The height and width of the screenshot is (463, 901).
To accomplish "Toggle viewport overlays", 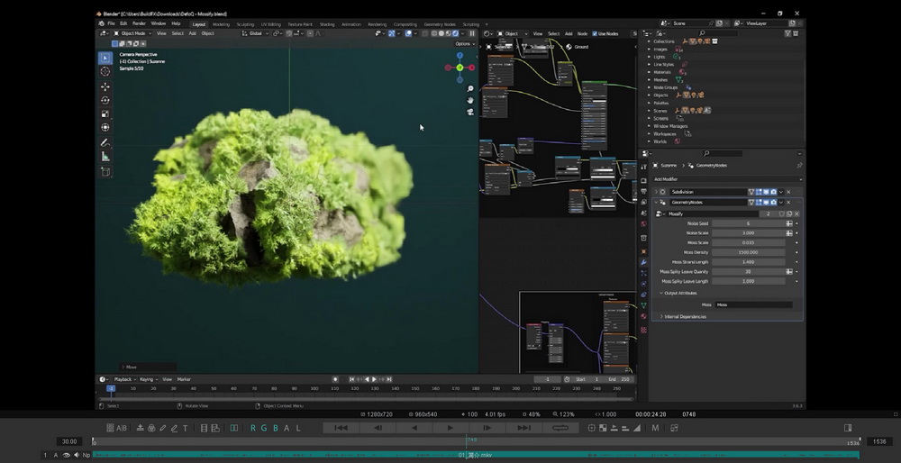I will (x=408, y=33).
